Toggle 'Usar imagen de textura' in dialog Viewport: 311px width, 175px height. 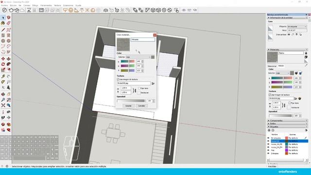pos(118,79)
